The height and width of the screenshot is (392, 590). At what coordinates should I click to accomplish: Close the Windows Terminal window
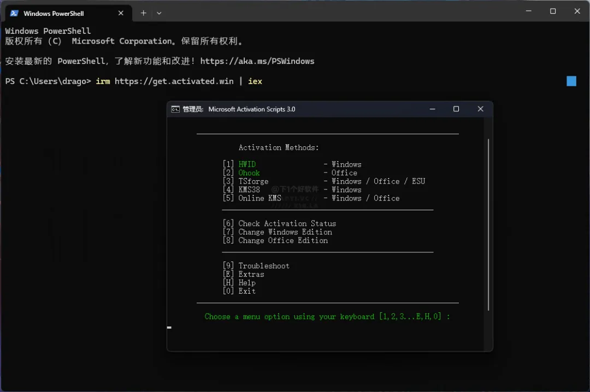pyautogui.click(x=577, y=11)
